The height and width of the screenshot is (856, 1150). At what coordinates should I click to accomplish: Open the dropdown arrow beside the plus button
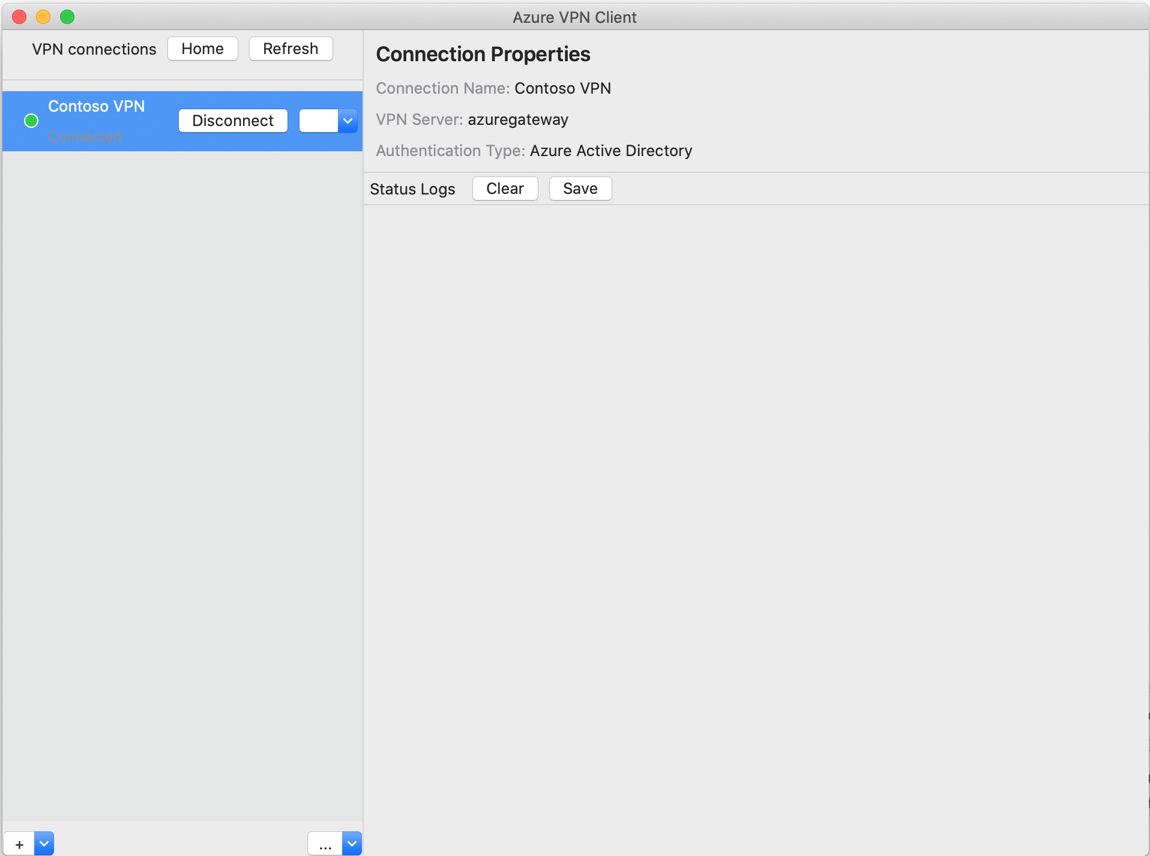click(44, 844)
